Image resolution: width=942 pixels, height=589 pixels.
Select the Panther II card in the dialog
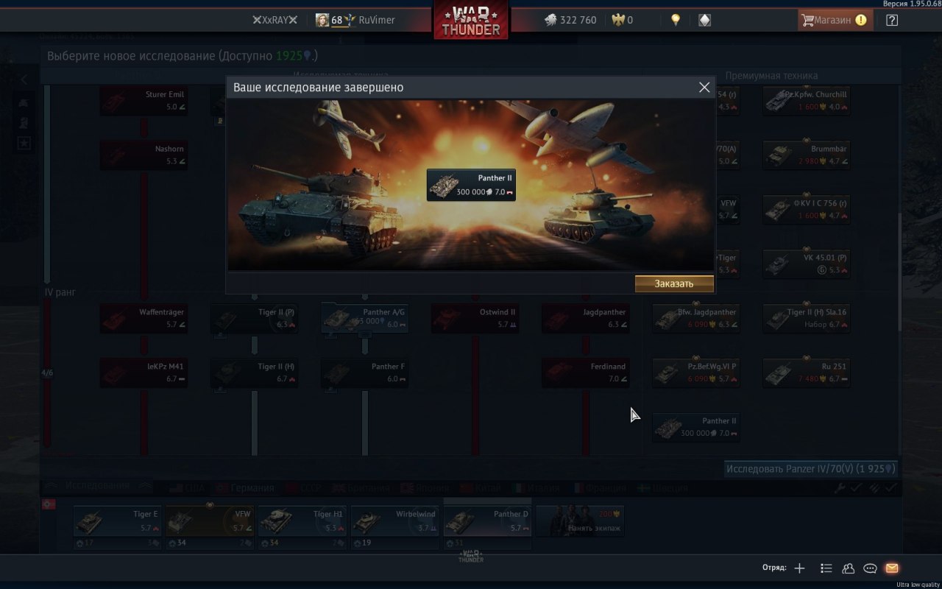coord(471,185)
